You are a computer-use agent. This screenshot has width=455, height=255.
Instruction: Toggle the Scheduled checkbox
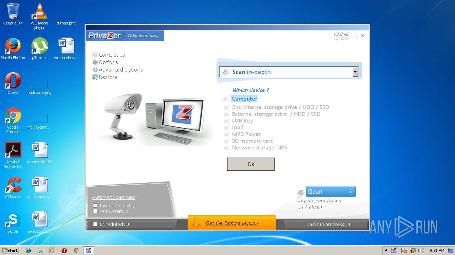coord(95,224)
